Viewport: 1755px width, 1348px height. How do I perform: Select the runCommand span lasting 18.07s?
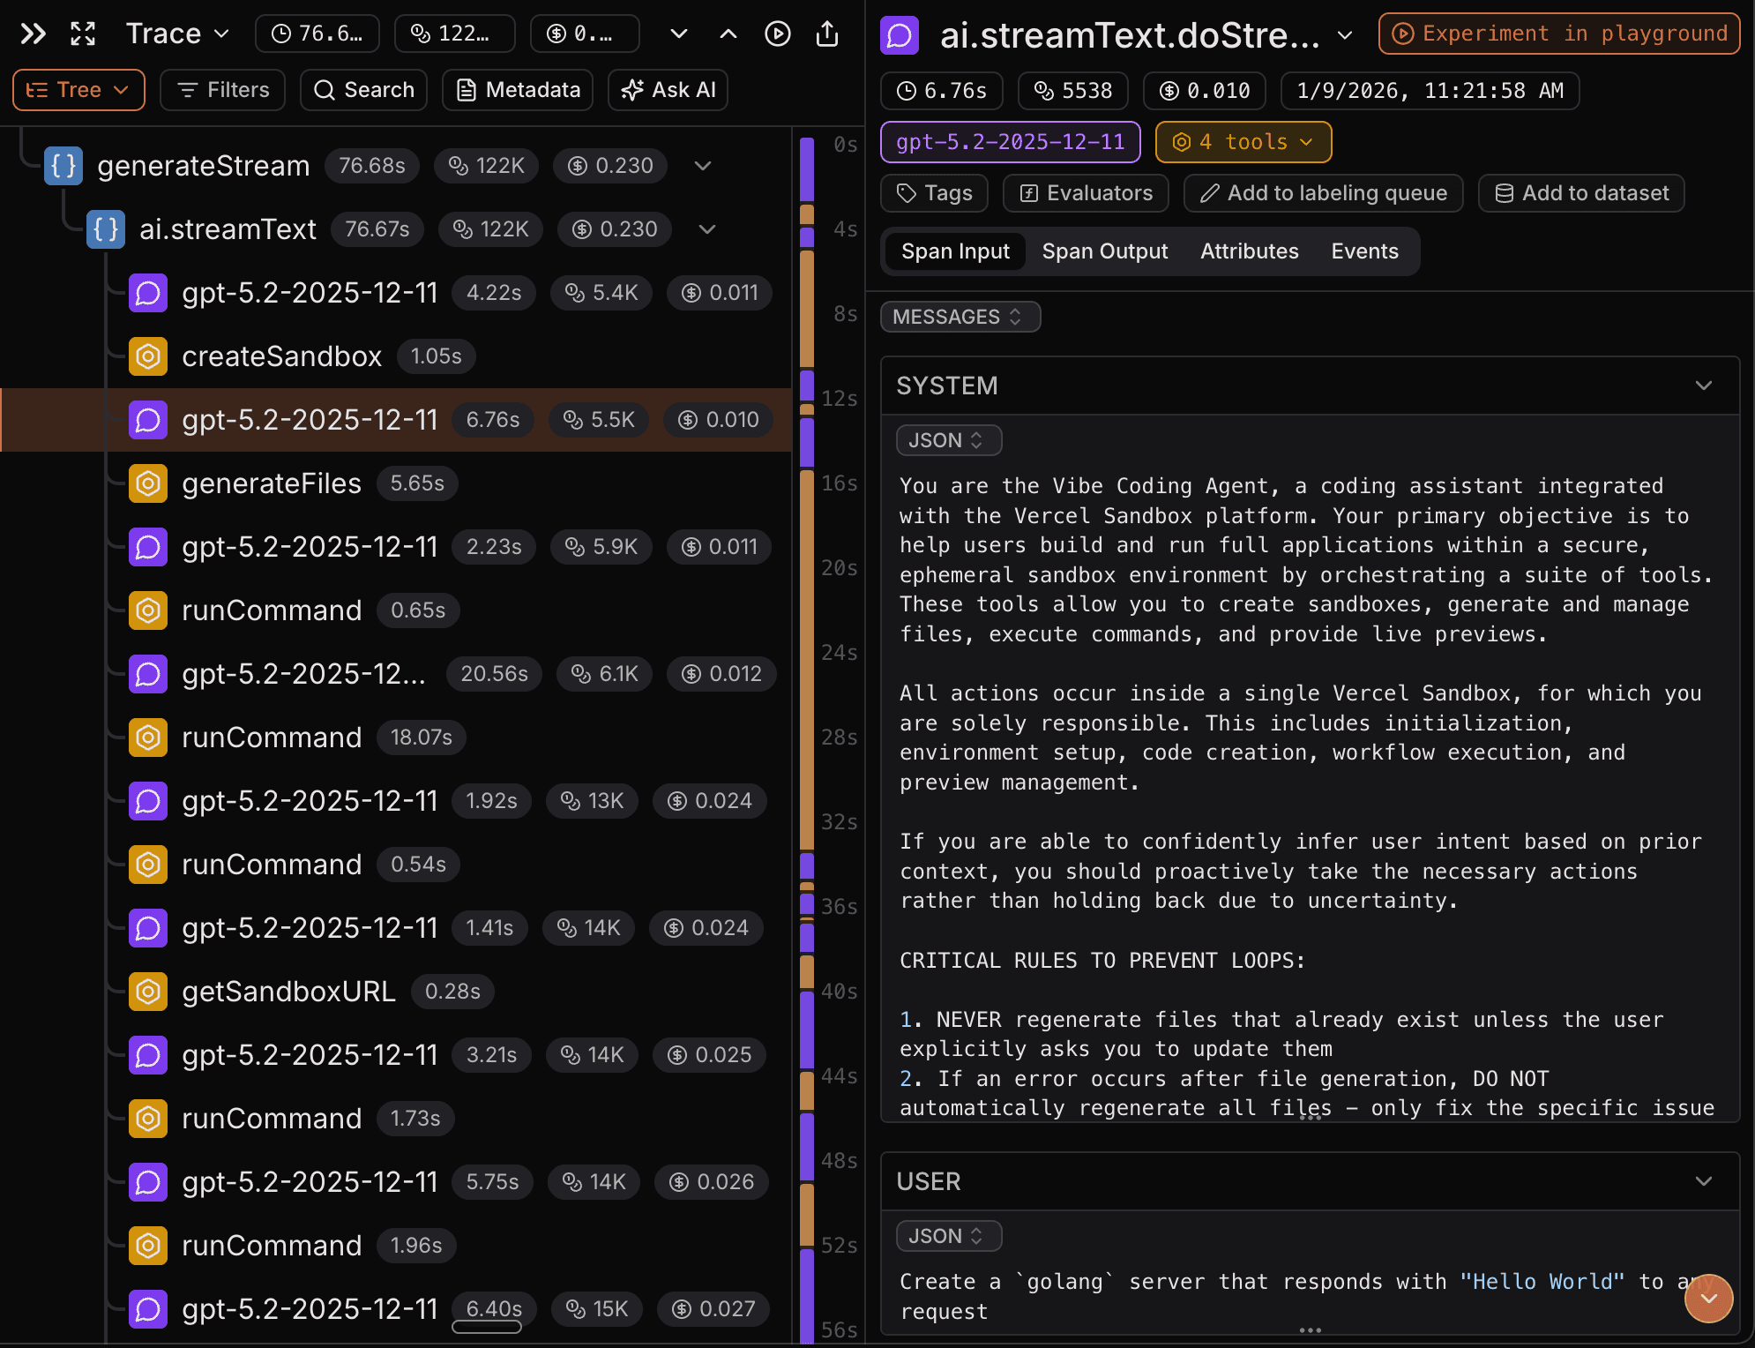tap(272, 738)
